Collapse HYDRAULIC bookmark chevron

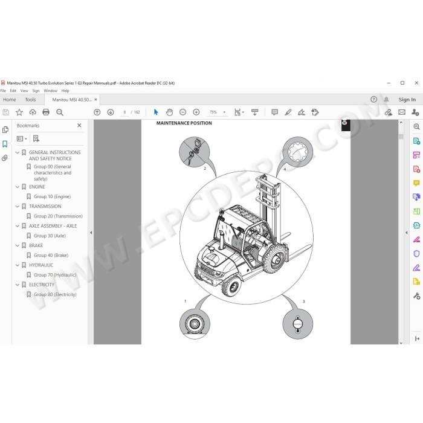pos(18,265)
